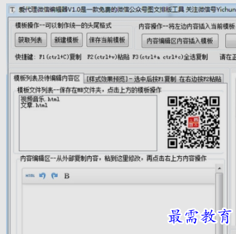Screen dimensions: 236x234
Task: Select 文章.html in template list
Action: [x=34, y=106]
